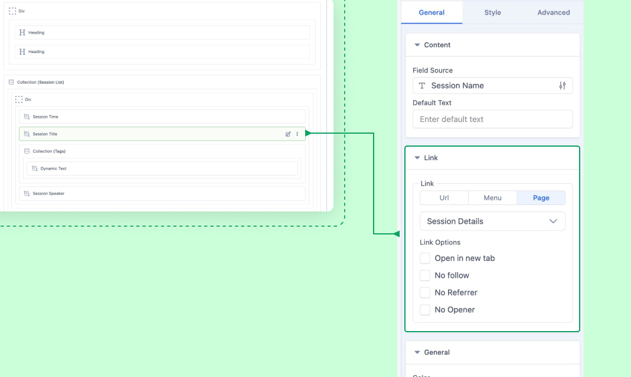Check the No follow option
The width and height of the screenshot is (631, 377).
(x=425, y=275)
